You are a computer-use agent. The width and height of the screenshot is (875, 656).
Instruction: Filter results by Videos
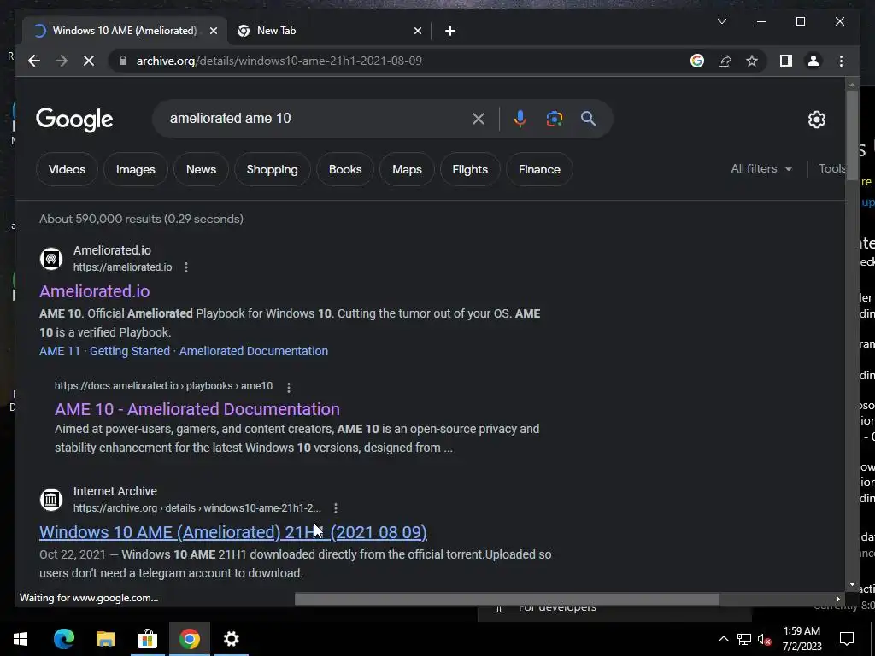click(x=67, y=170)
